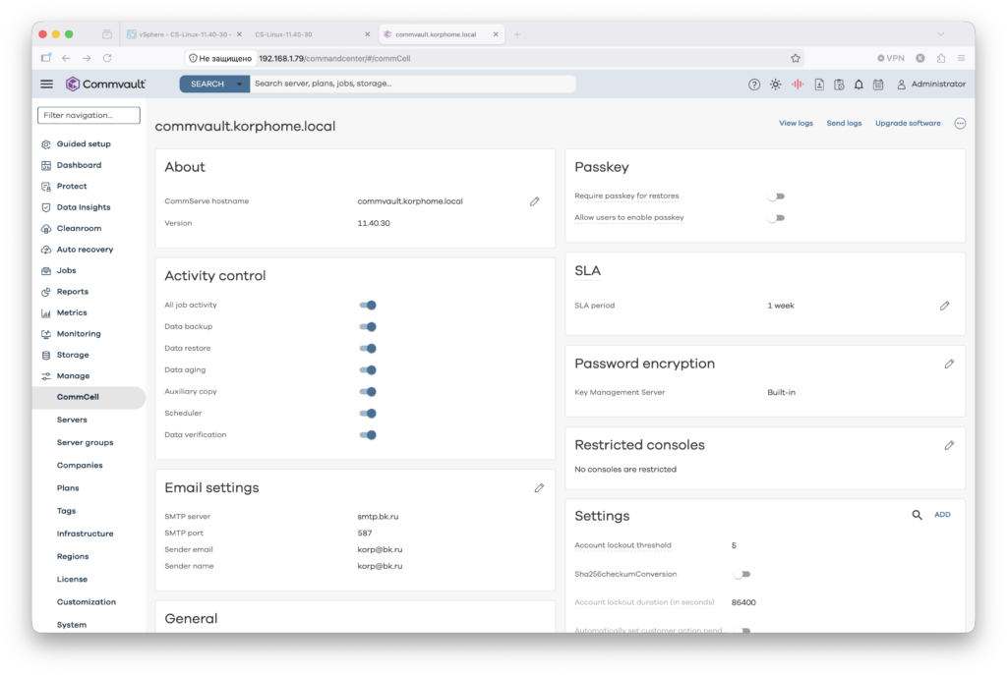1007x675 pixels.
Task: Open Guided setup in sidebar
Action: click(x=84, y=144)
